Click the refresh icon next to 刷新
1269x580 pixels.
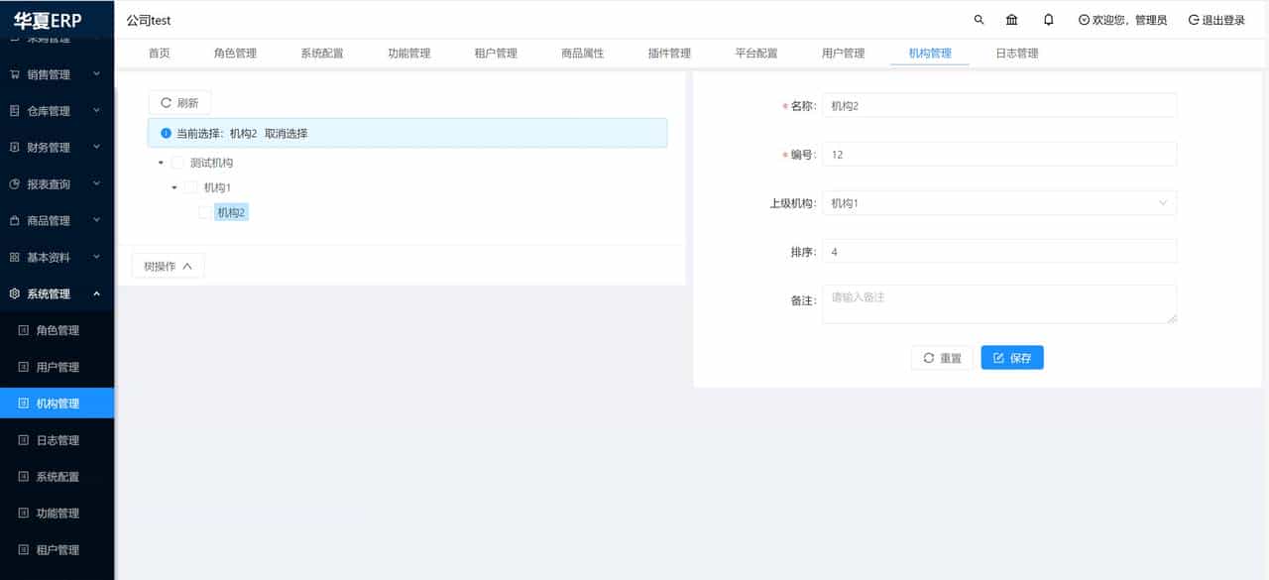165,102
